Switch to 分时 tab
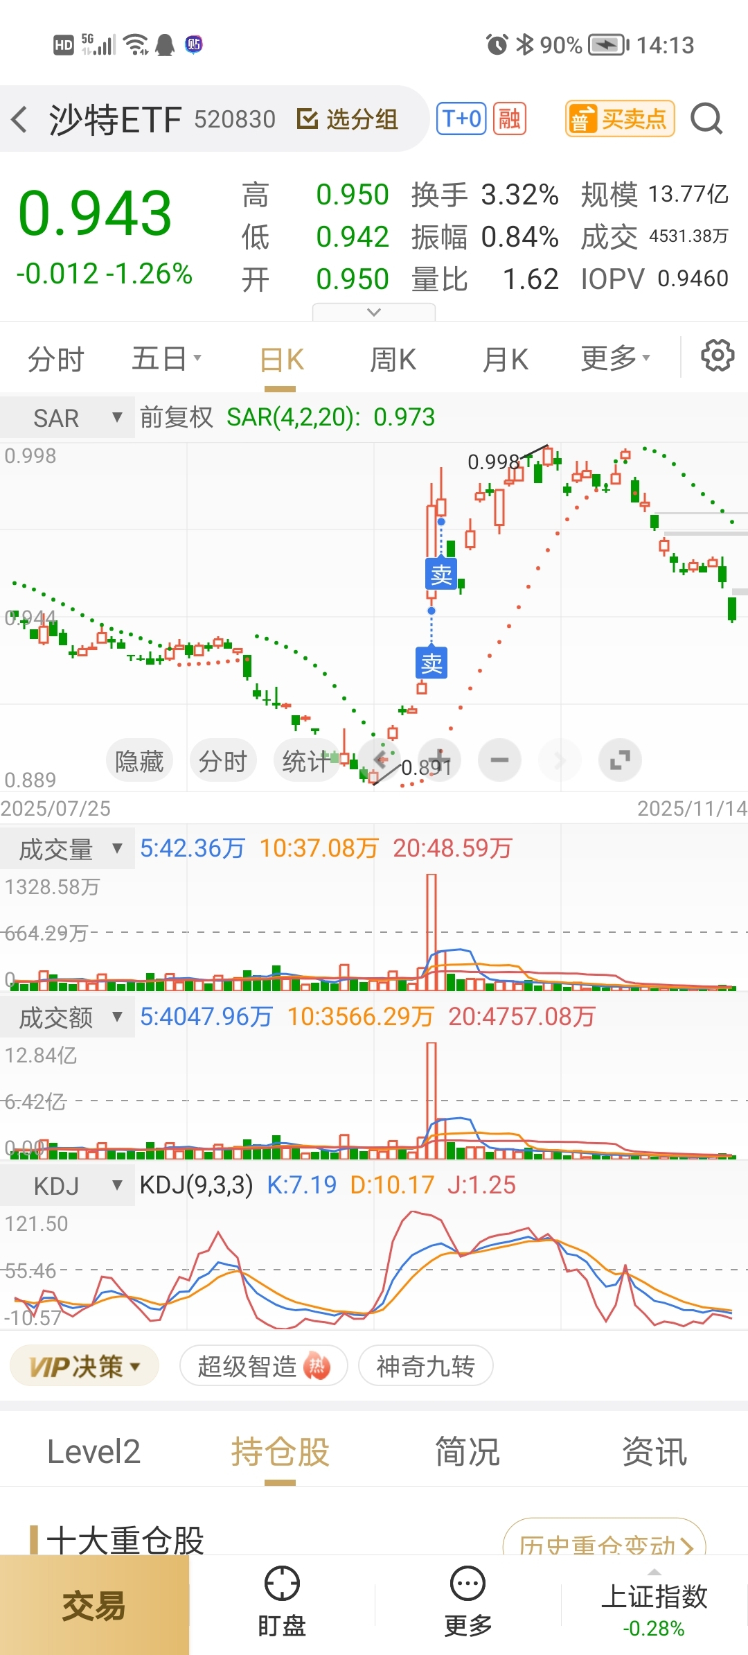 point(56,359)
